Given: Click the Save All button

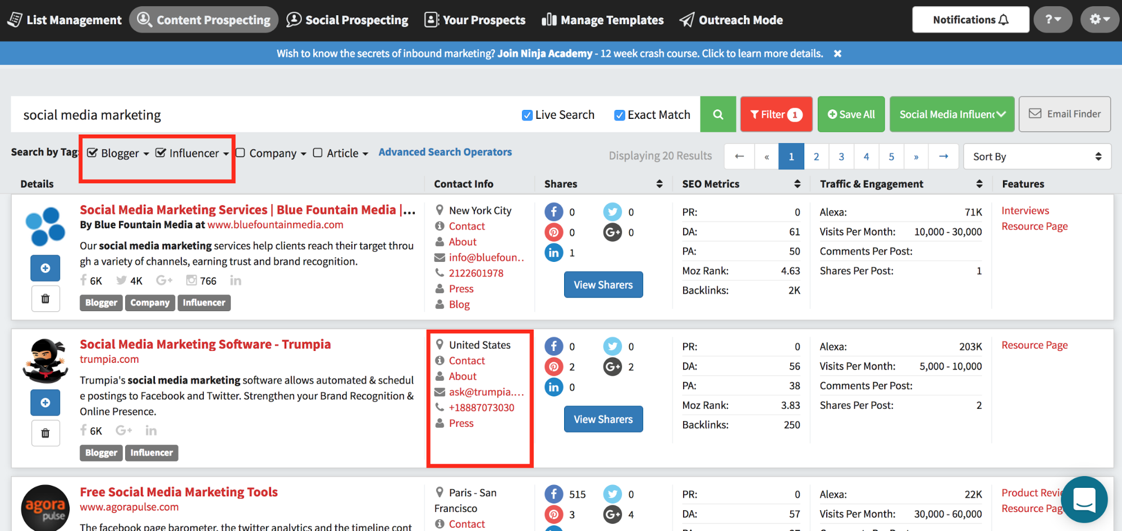Looking at the screenshot, I should 851,114.
